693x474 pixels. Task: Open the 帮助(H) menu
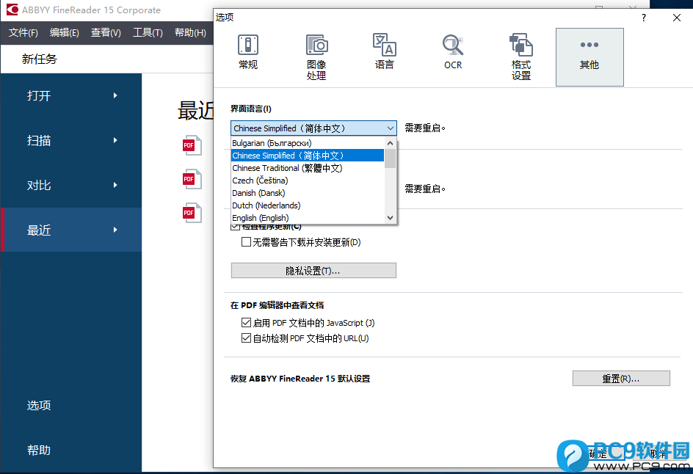point(190,33)
